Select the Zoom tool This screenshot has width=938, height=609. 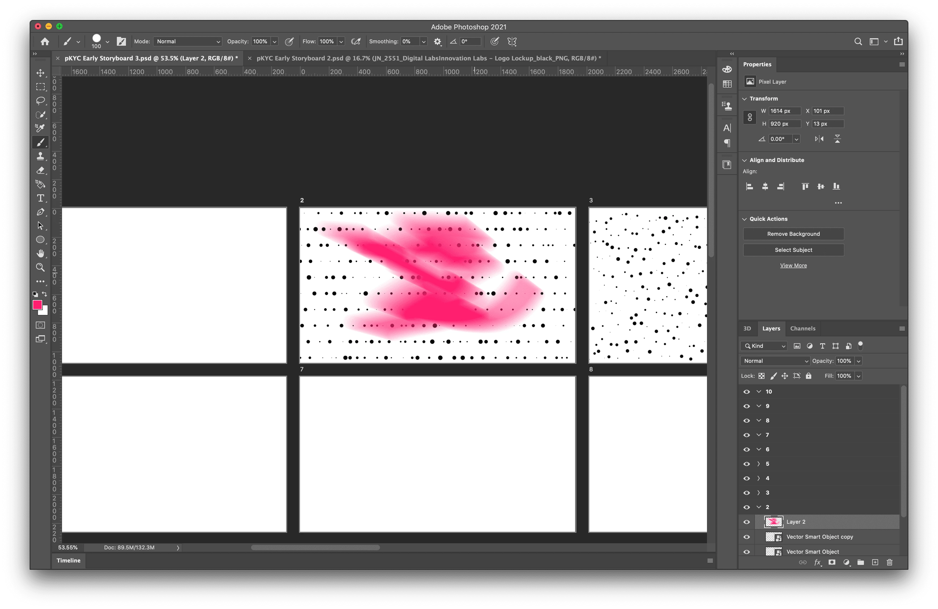tap(40, 267)
